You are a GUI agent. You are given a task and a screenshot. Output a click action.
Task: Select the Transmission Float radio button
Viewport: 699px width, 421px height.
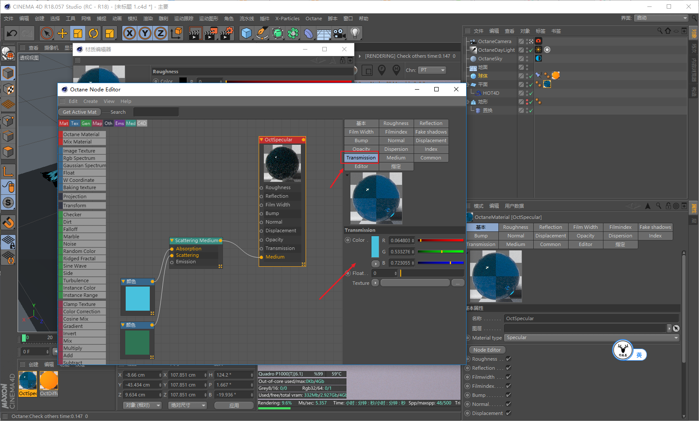tap(348, 273)
